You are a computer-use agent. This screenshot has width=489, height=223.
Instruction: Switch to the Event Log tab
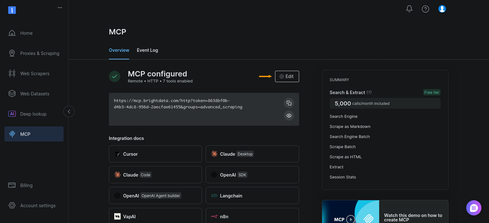click(x=147, y=50)
